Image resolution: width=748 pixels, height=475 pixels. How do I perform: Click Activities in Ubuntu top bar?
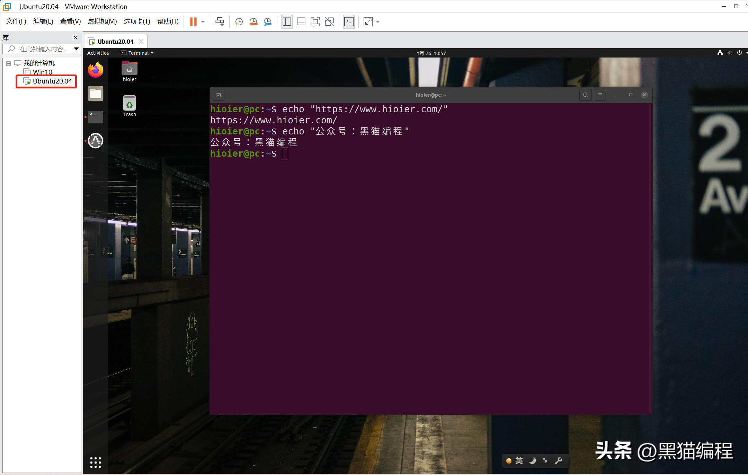click(x=98, y=53)
